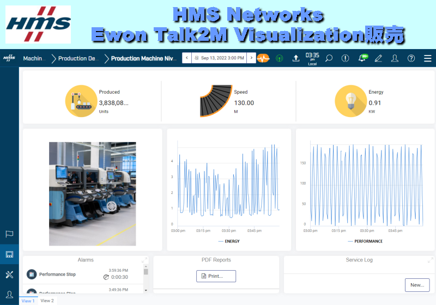
Task: Click the Energy value 0.91
Action: tap(374, 103)
